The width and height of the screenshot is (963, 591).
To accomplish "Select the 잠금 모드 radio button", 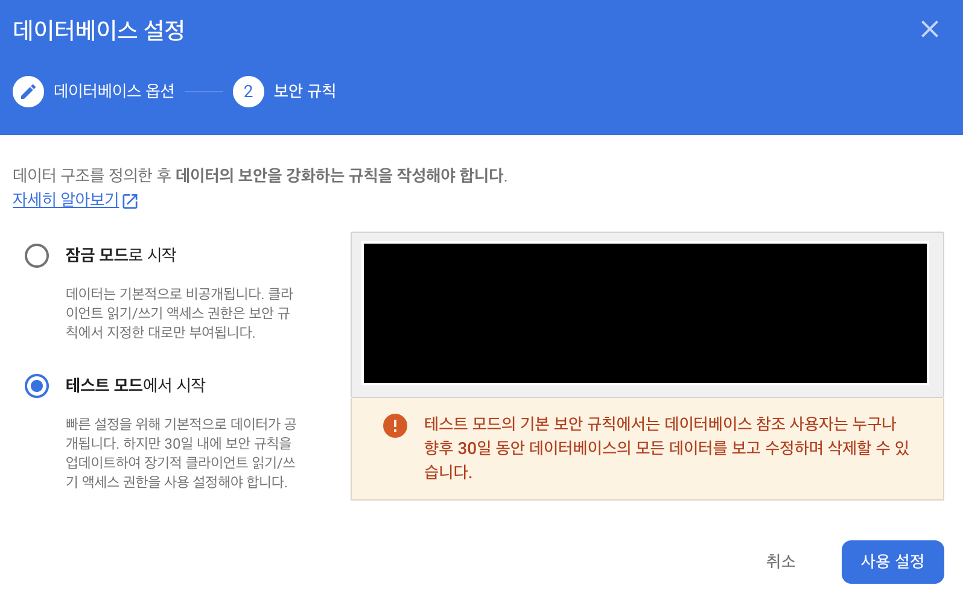I will coord(37,256).
